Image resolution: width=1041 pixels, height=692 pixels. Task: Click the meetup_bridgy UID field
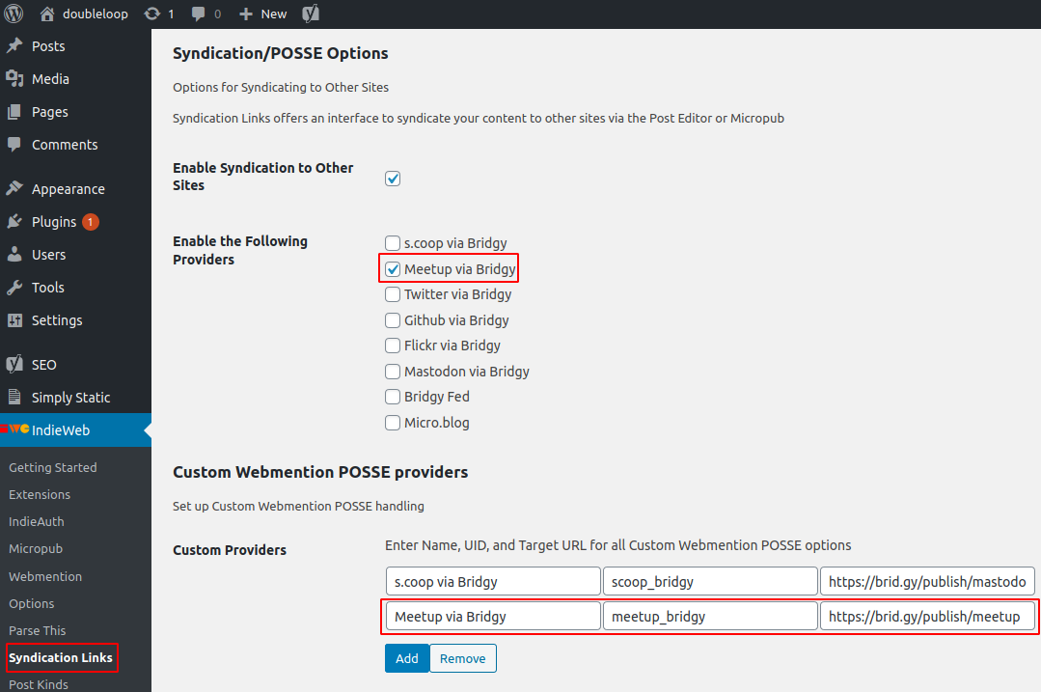710,616
